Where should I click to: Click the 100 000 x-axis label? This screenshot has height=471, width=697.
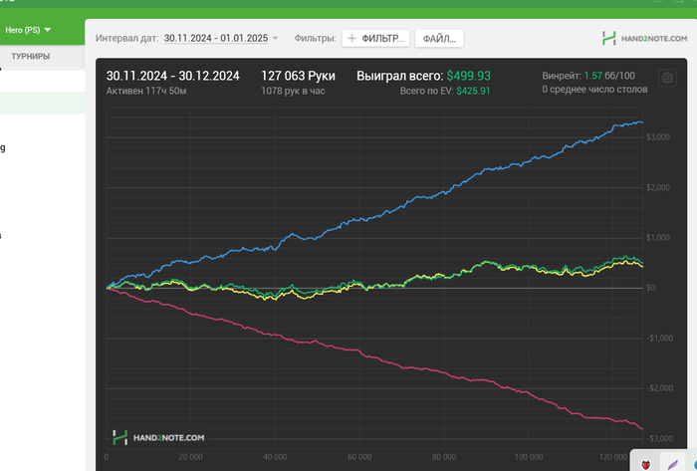(529, 457)
